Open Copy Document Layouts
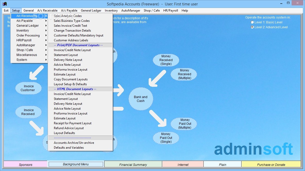Image resolution: width=305 pixels, height=171 pixels. click(x=80, y=79)
